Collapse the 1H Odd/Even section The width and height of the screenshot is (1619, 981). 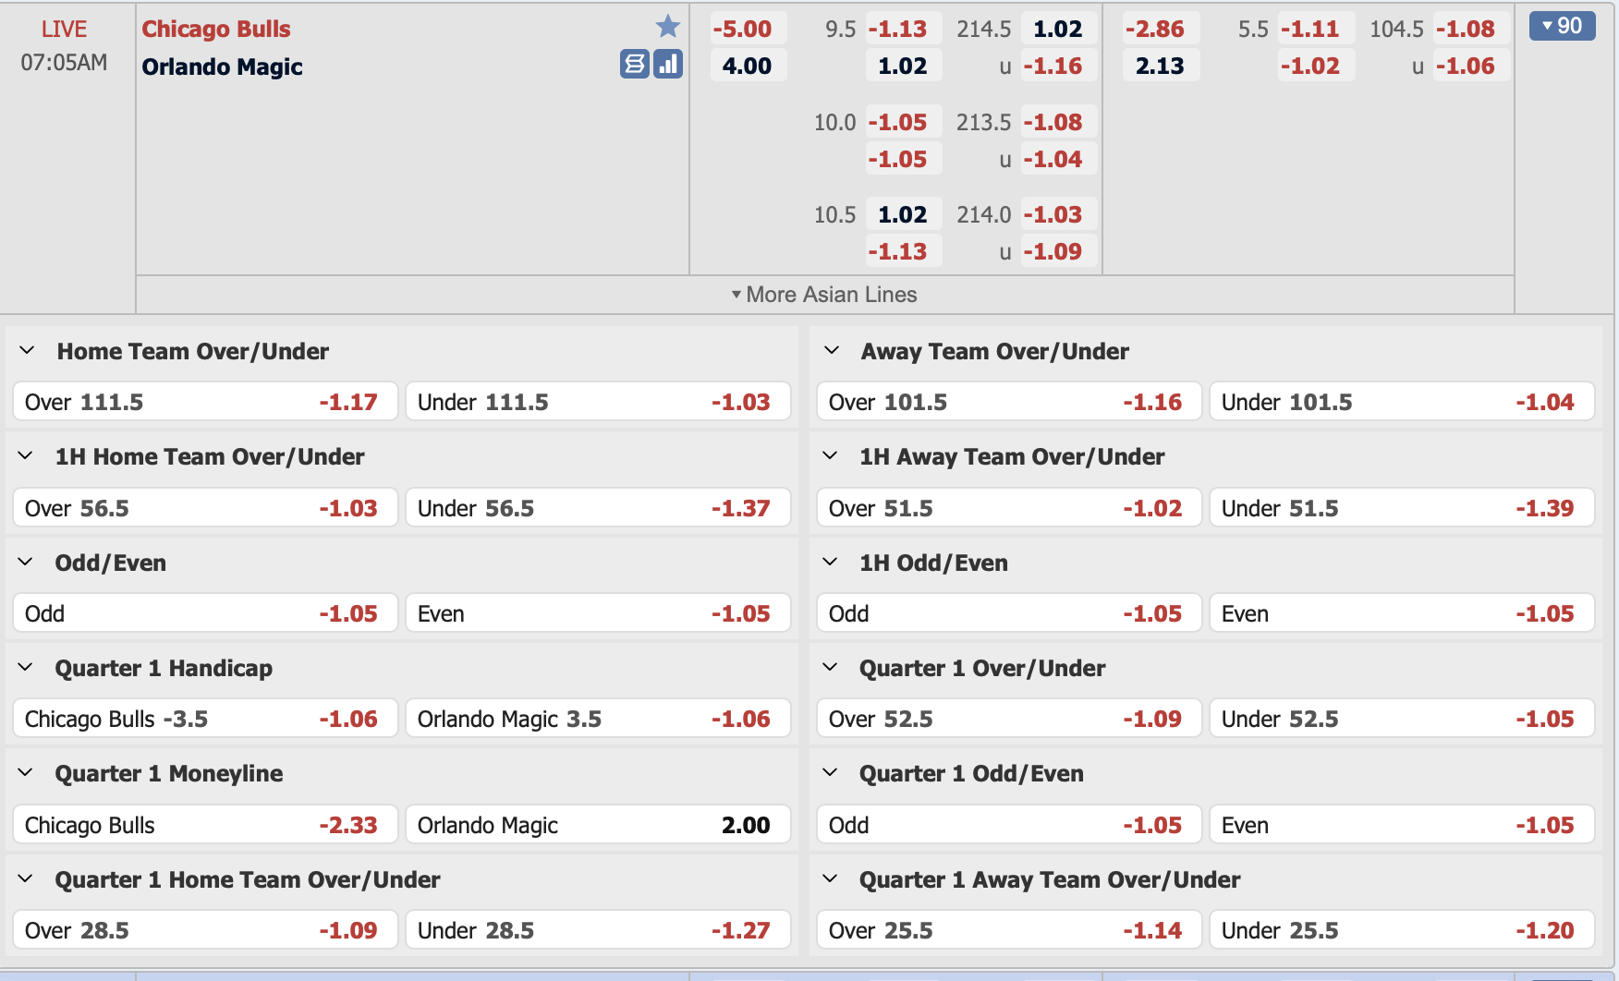(x=830, y=563)
